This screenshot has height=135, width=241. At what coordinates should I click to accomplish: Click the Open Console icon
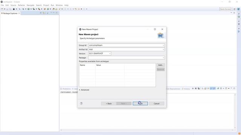coord(226,88)
